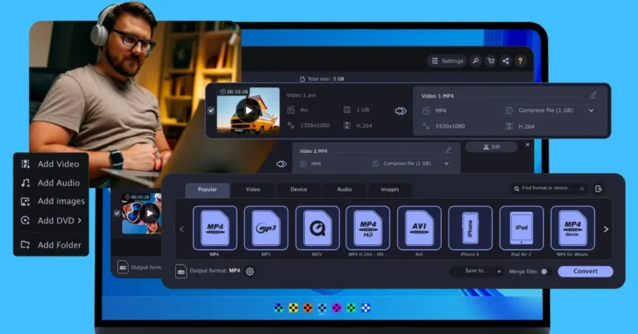Show previous format presets with left arrow

click(x=182, y=229)
